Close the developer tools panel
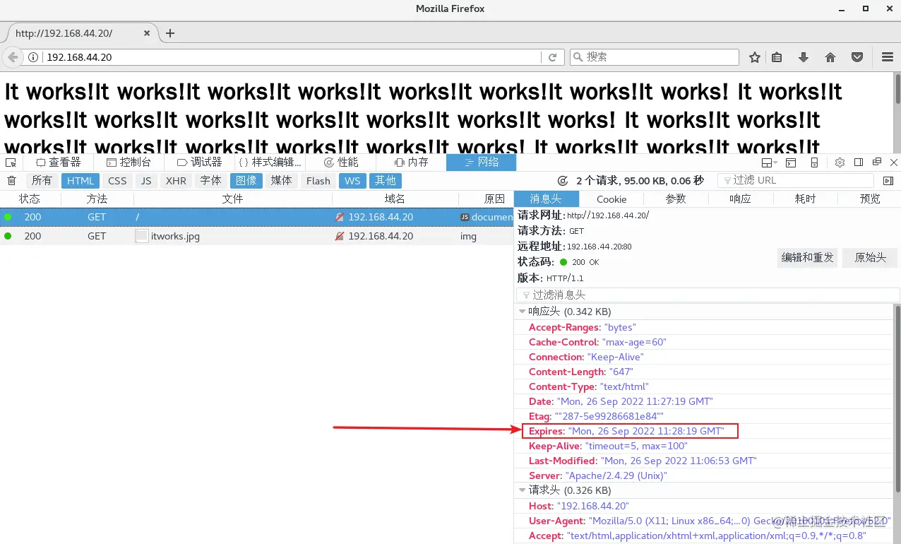Screen dimensions: 901x544 (894, 162)
